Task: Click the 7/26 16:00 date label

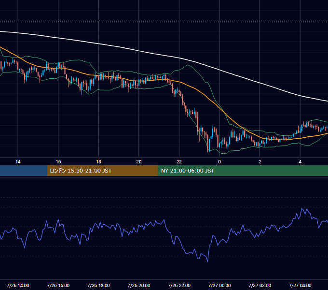Action: point(58,285)
